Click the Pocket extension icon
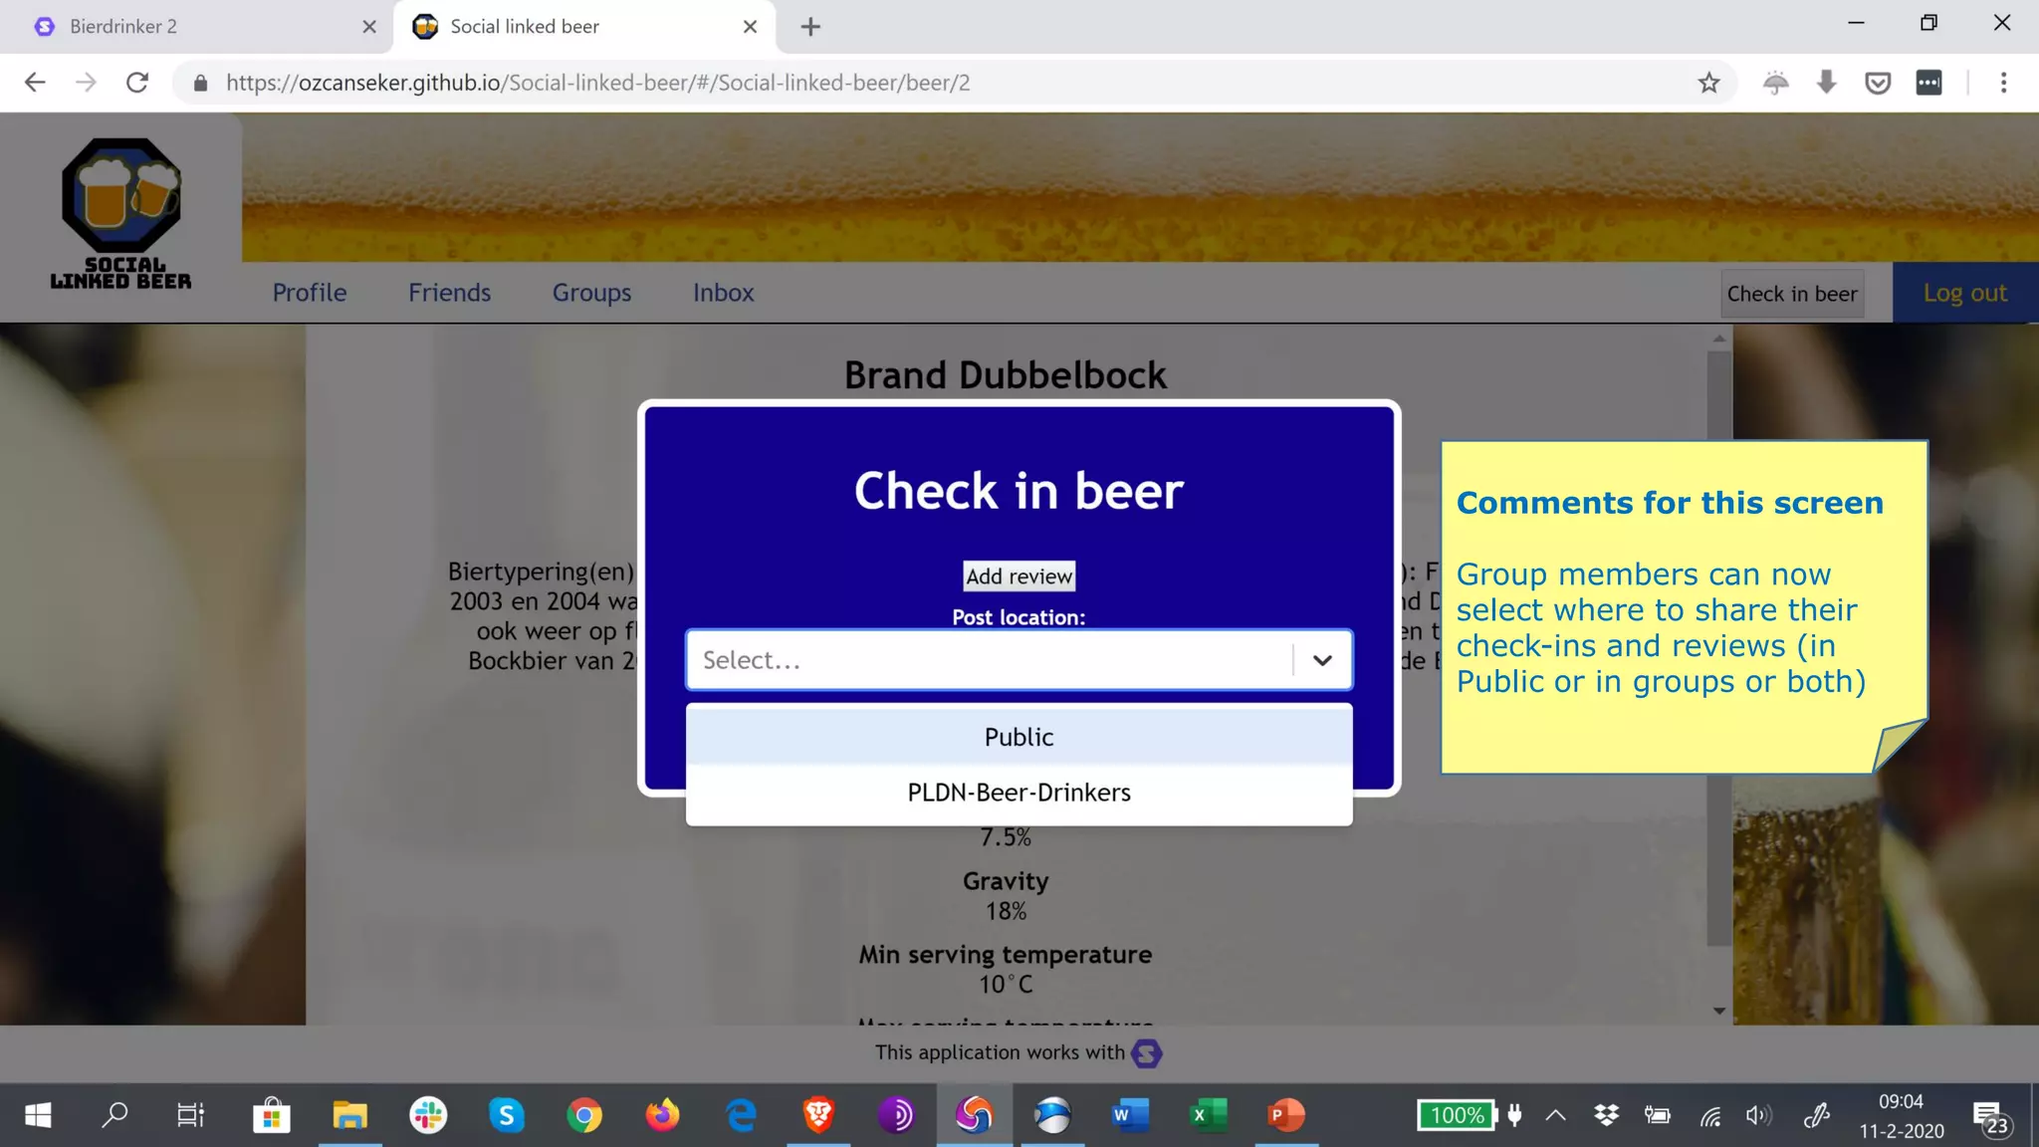 (x=1878, y=83)
